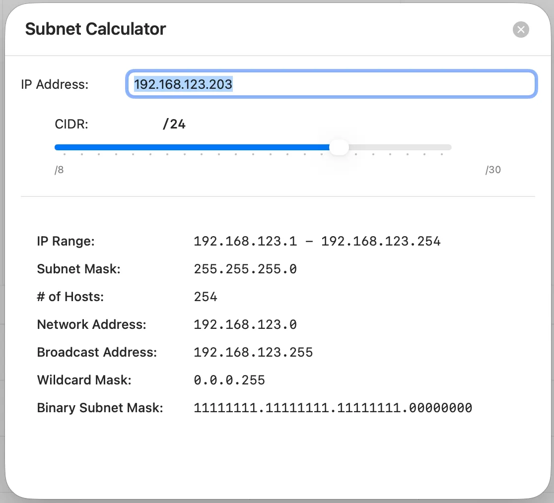Click the Wildcard Mask value 0.0.0.255
554x503 pixels.
click(x=229, y=380)
